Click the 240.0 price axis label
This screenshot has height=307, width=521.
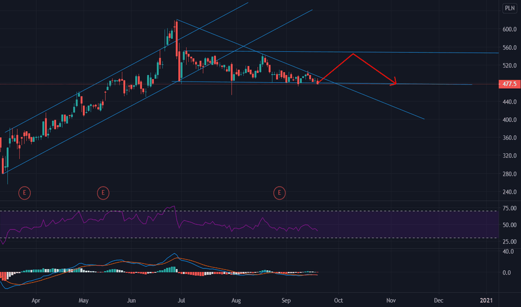coord(509,192)
